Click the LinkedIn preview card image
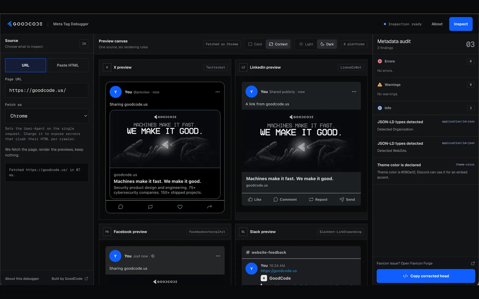This screenshot has width=479, height=299. point(301,141)
